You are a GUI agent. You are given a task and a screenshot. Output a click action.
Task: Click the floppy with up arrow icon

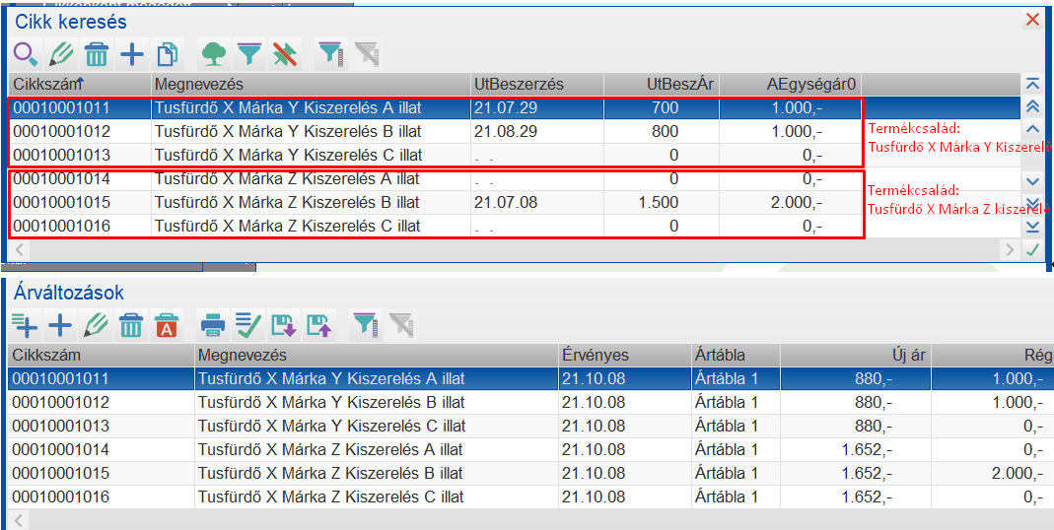tap(317, 326)
